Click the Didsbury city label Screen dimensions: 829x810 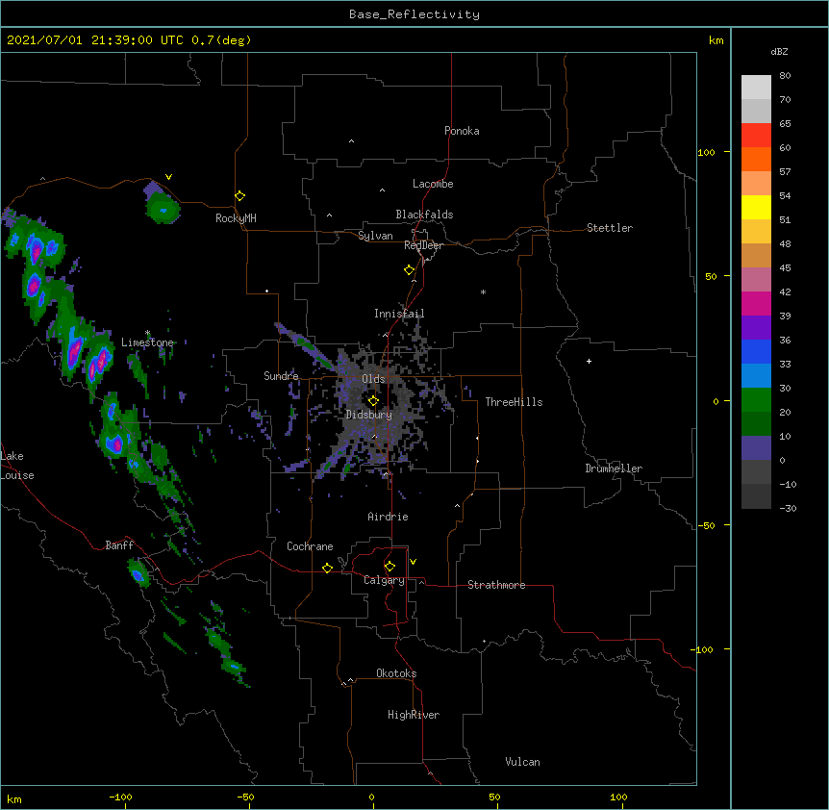point(369,415)
